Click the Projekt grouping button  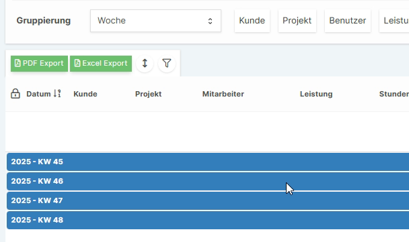[297, 21]
